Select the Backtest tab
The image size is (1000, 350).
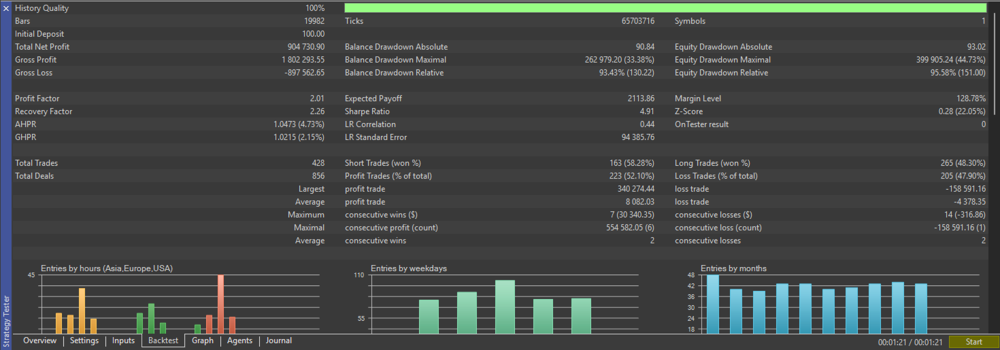pyautogui.click(x=163, y=341)
